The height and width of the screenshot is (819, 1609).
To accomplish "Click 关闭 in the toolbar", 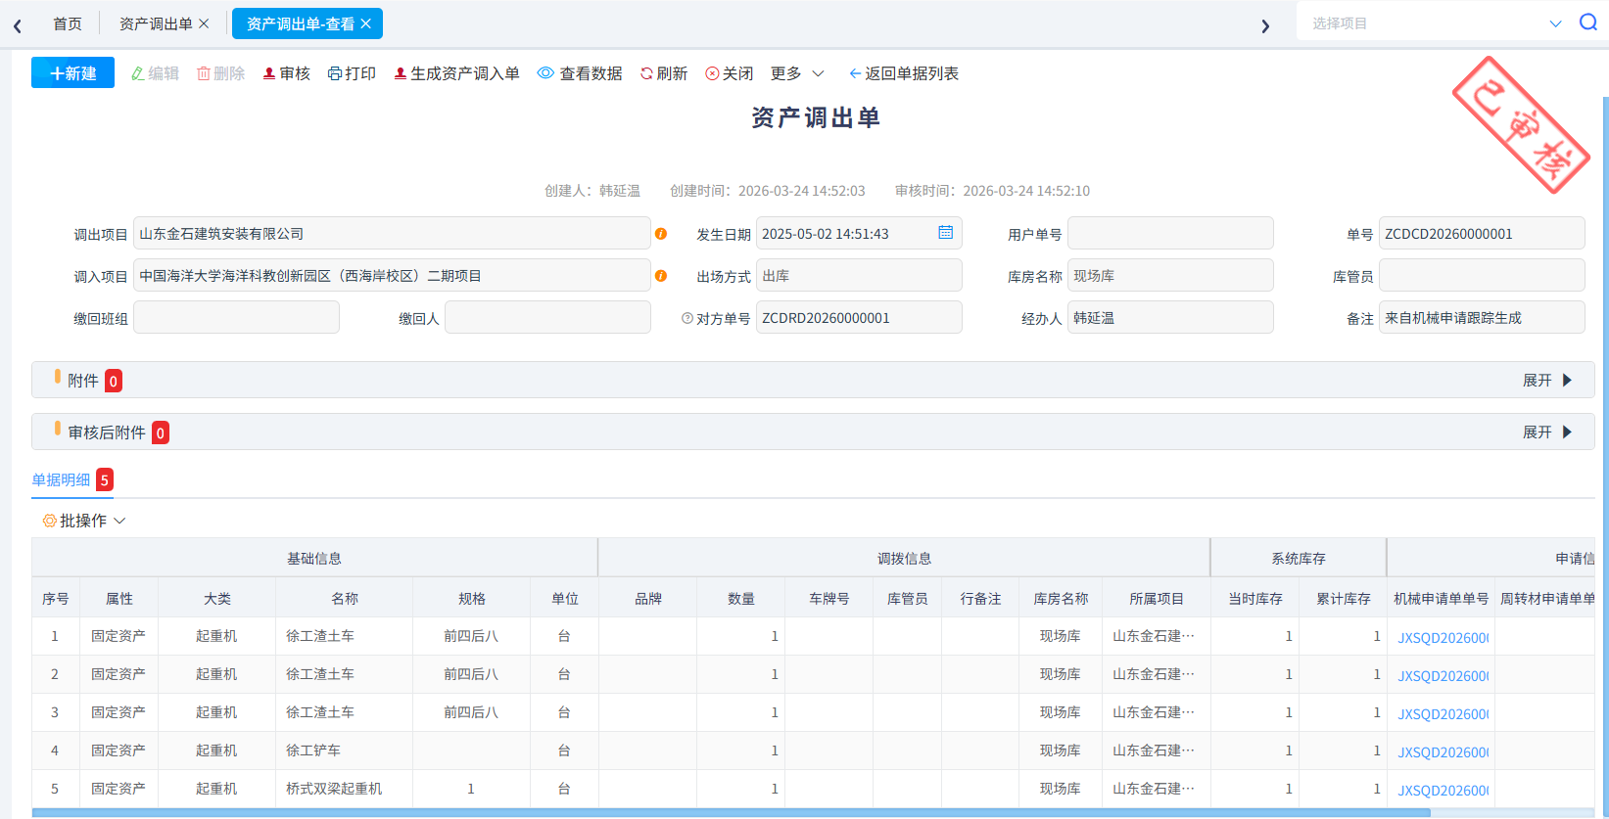I will click(730, 73).
